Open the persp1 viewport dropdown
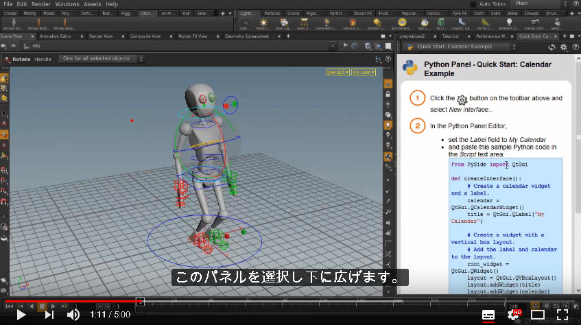Screen dimensions: 581x325 [338, 72]
